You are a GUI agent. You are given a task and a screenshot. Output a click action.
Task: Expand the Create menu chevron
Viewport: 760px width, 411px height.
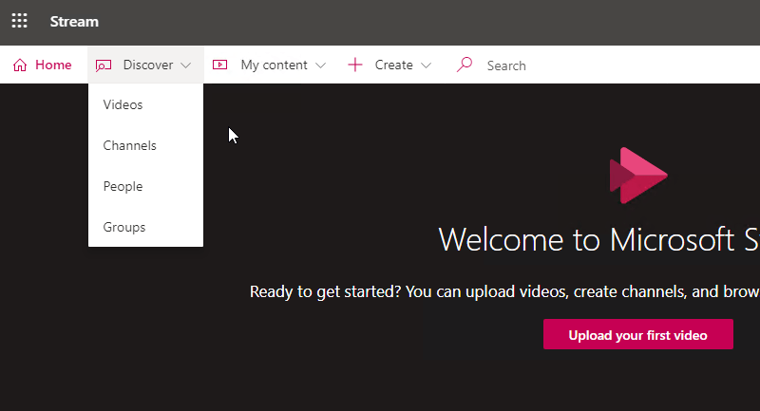[427, 65]
